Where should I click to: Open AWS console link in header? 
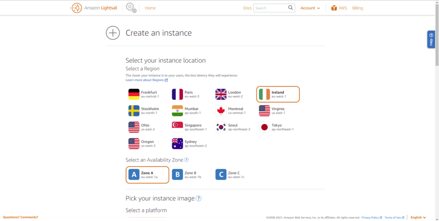click(339, 8)
